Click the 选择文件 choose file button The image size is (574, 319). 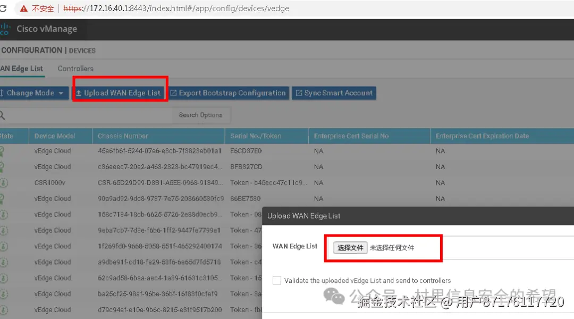click(350, 248)
